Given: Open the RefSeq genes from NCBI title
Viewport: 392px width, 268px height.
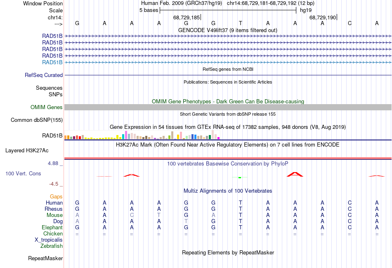Looking at the screenshot, I should pyautogui.click(x=228, y=69).
